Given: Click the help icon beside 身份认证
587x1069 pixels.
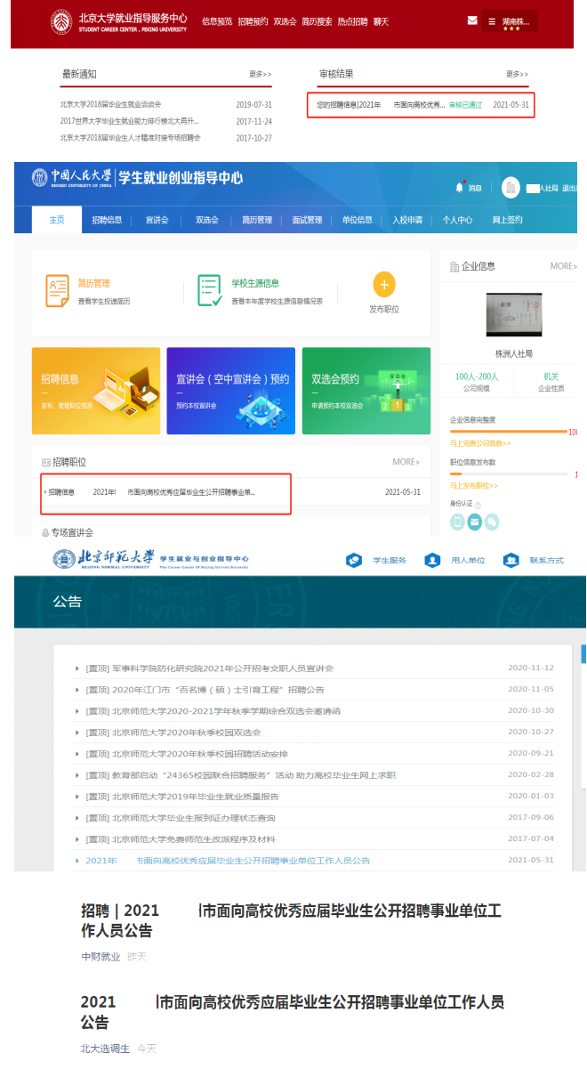Looking at the screenshot, I should [478, 505].
